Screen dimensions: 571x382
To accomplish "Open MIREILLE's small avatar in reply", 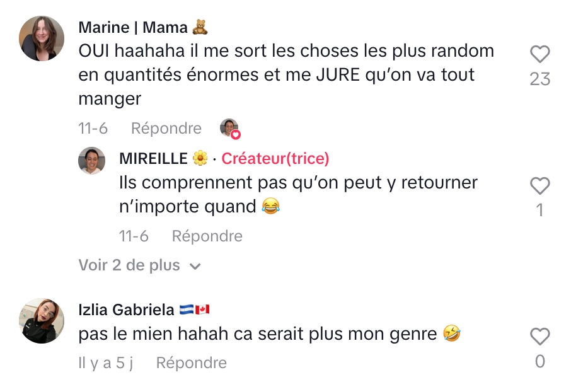I will coord(91,161).
